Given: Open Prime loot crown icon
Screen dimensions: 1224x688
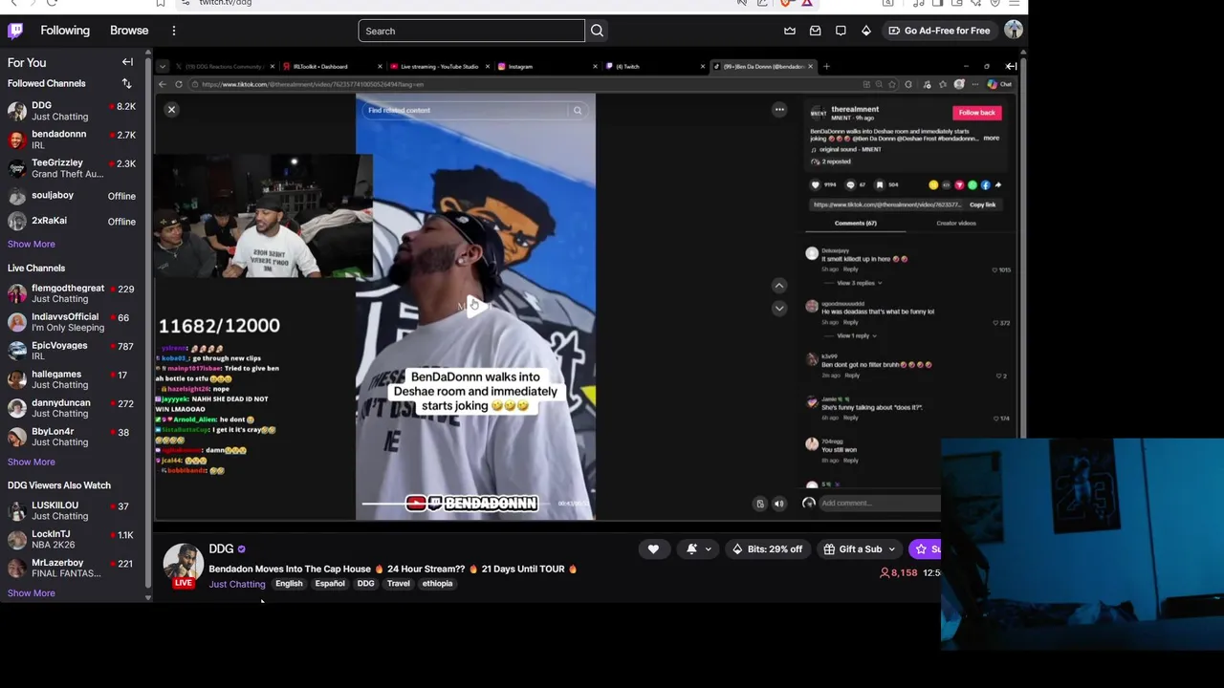Looking at the screenshot, I should pyautogui.click(x=790, y=31).
